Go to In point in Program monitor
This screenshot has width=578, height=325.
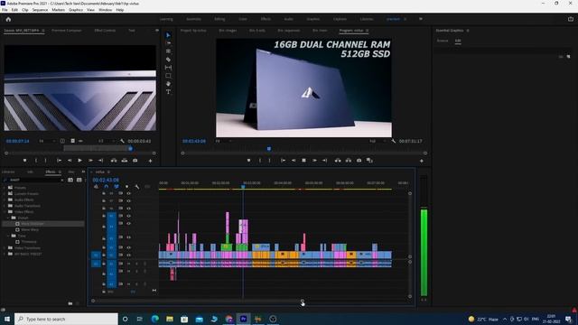click(x=283, y=161)
